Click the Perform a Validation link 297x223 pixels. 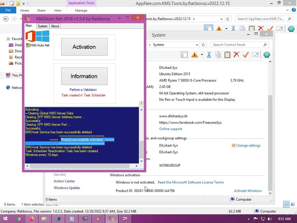[x=83, y=90]
